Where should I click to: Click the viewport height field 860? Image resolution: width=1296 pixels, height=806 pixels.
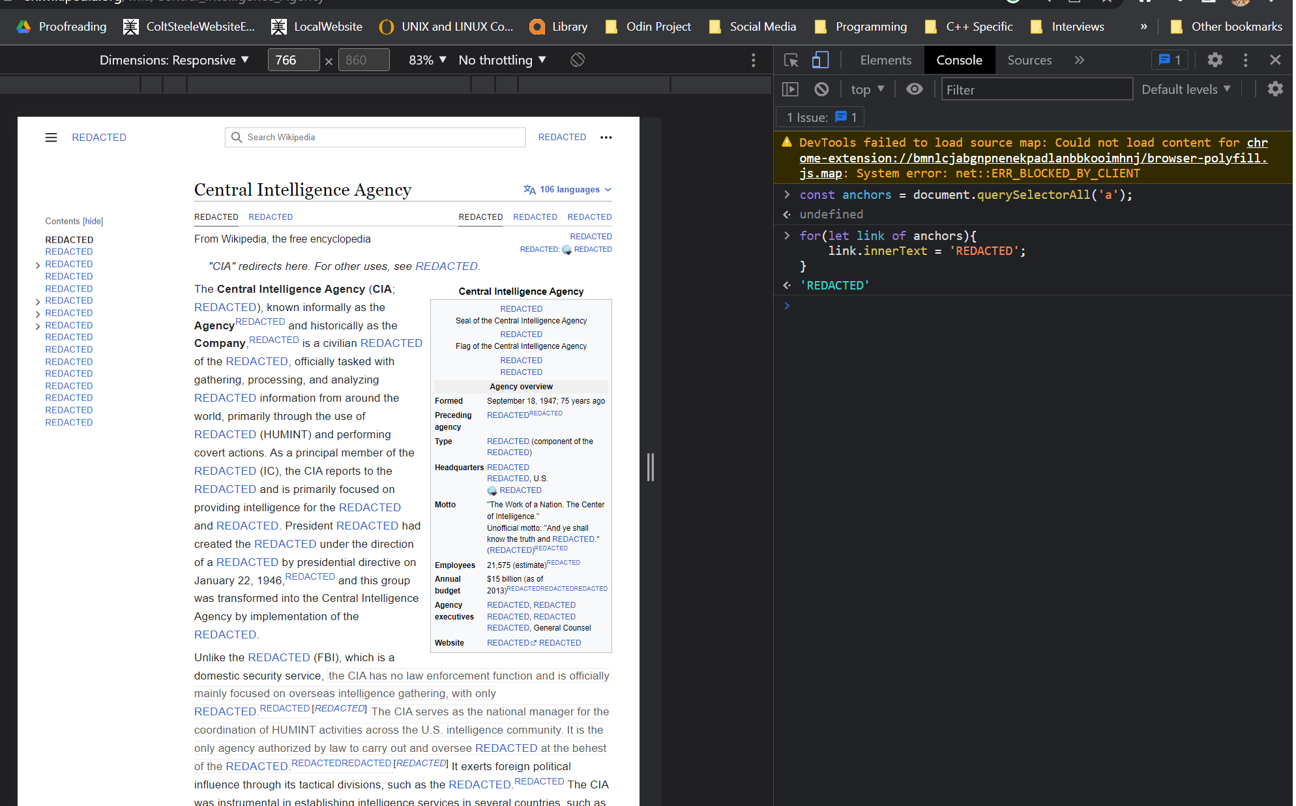tap(364, 60)
